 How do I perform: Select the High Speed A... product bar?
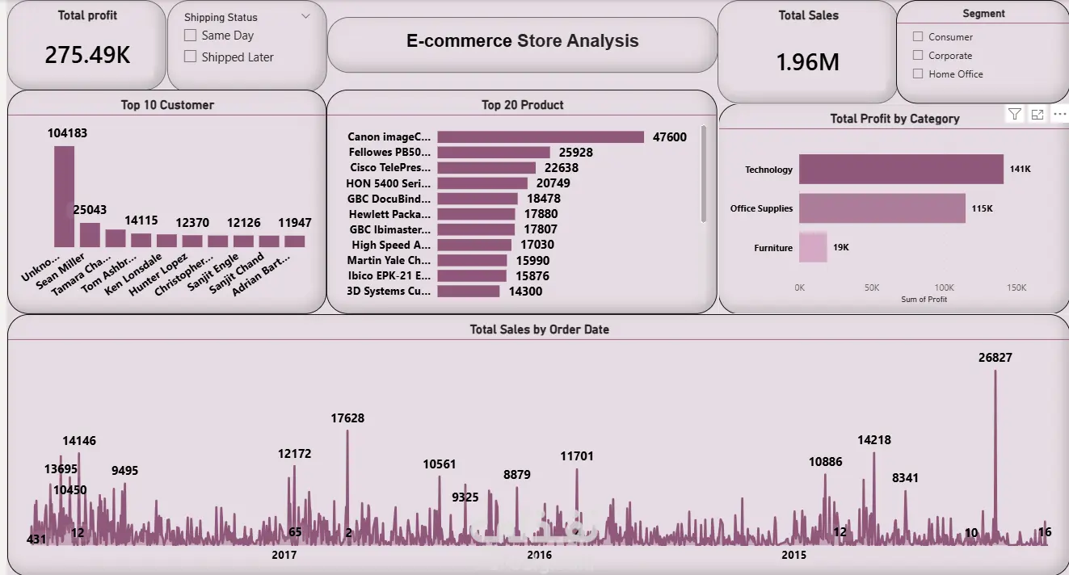pyautogui.click(x=474, y=245)
